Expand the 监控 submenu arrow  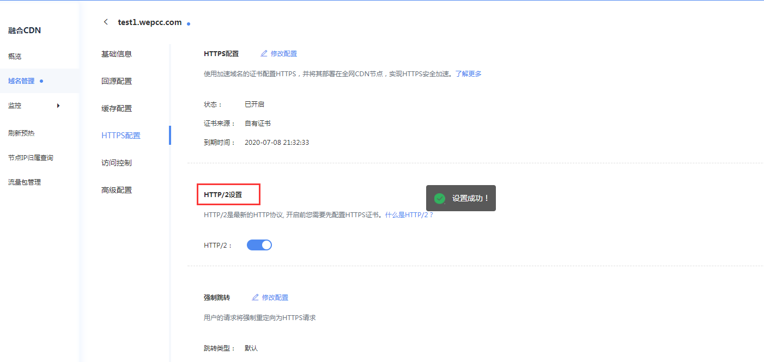point(58,106)
